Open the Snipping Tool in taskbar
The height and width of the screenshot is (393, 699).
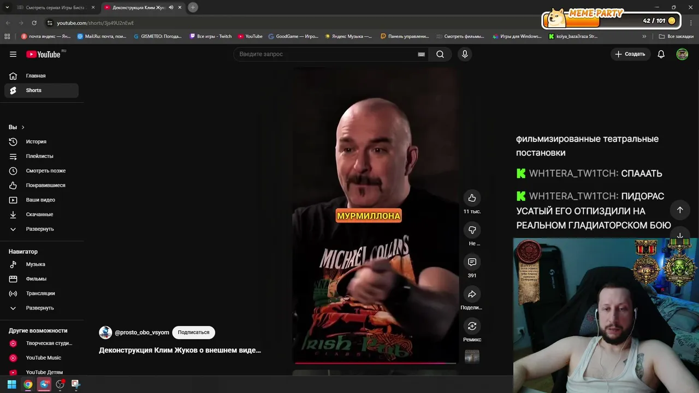(x=75, y=384)
